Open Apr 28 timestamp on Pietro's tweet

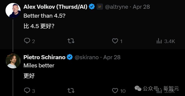coord(112,57)
